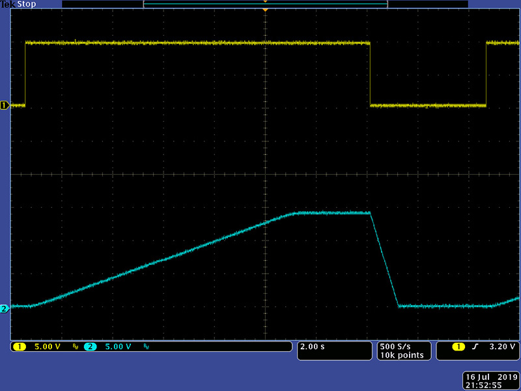
Task: Click channel 2 bandwidth limit icon
Action: (147, 347)
